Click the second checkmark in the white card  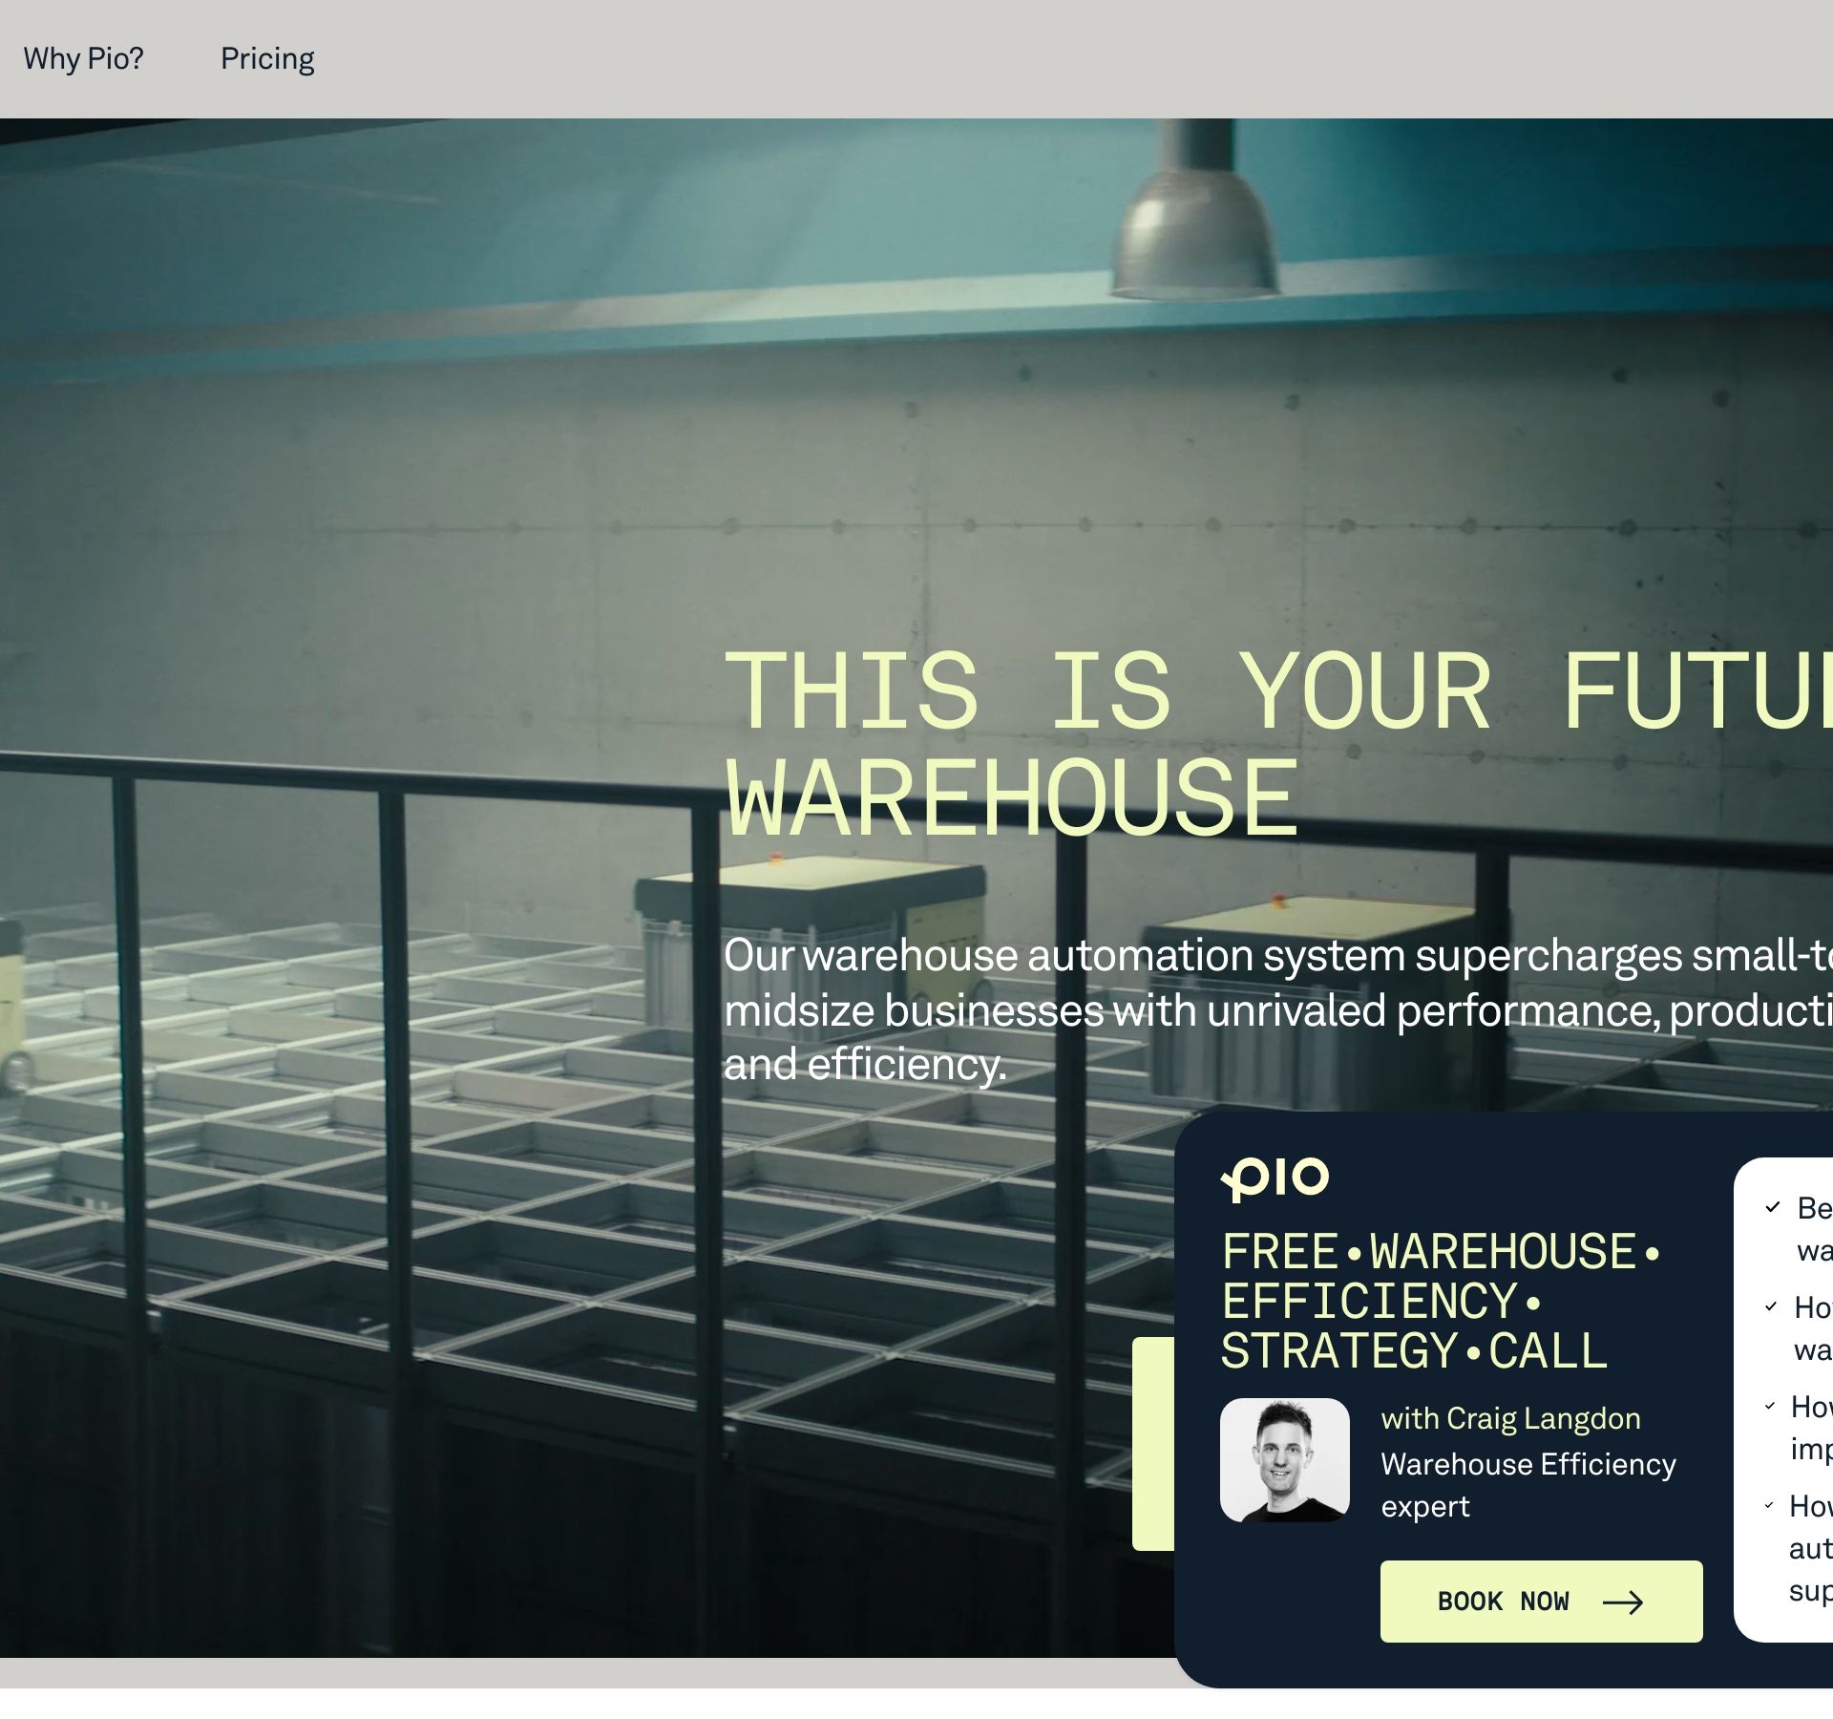click(1771, 1306)
